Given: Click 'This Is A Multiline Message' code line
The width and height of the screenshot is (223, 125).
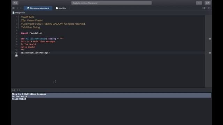Looking at the screenshot, I should coord(38,41).
